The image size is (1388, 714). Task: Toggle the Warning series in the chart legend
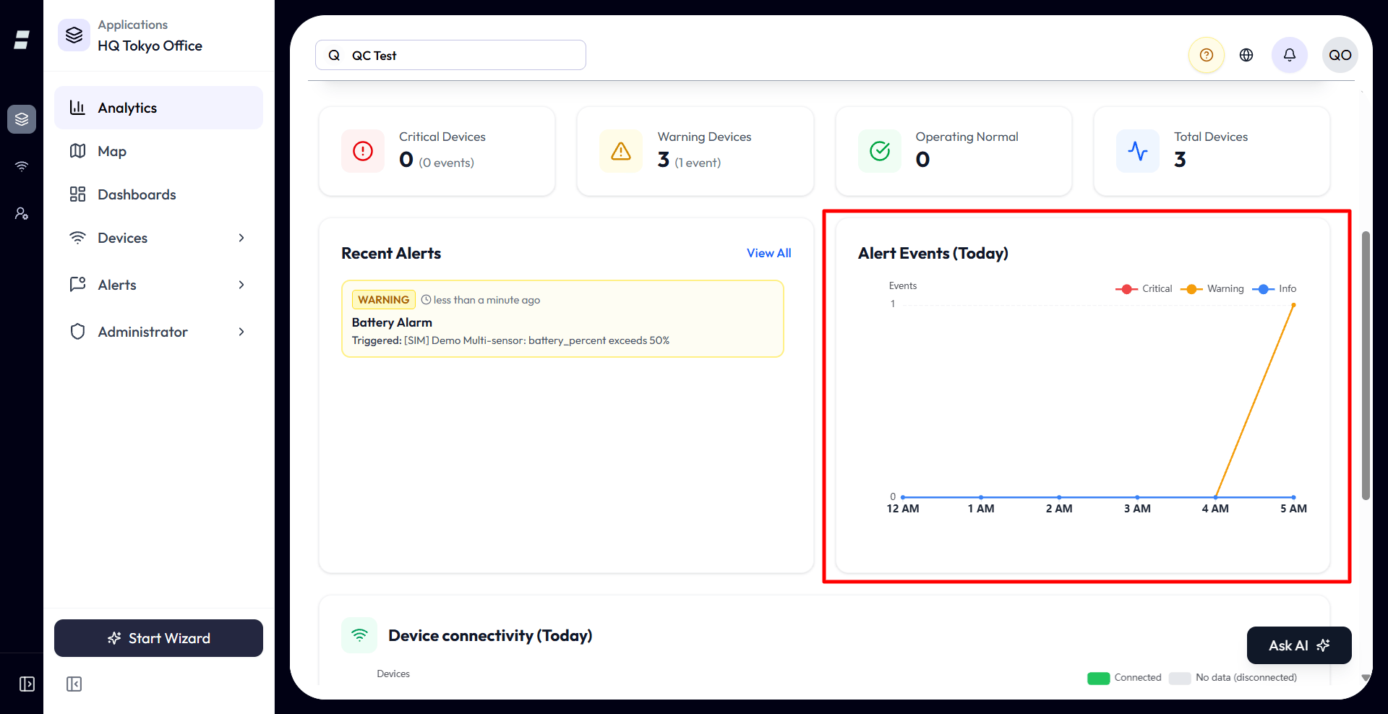coord(1212,288)
